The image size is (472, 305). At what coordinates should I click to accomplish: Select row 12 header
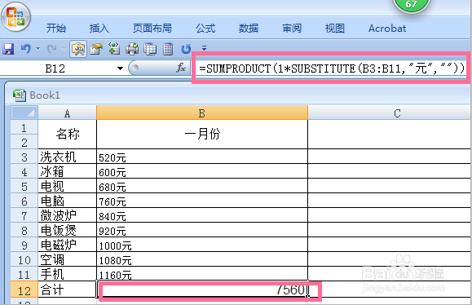(24, 290)
